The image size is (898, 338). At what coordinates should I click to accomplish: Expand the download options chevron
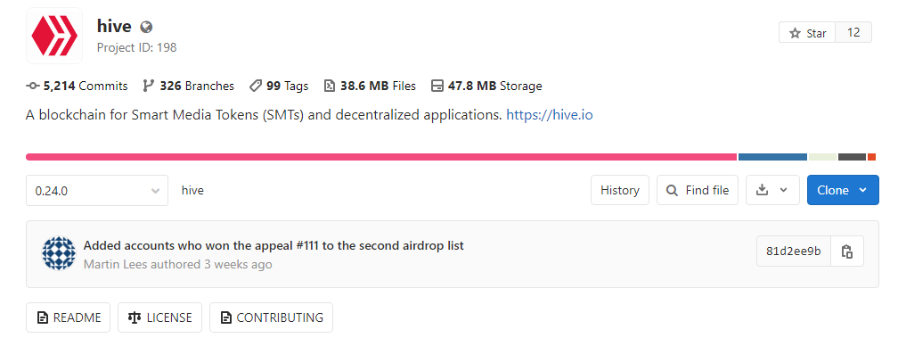tap(784, 190)
